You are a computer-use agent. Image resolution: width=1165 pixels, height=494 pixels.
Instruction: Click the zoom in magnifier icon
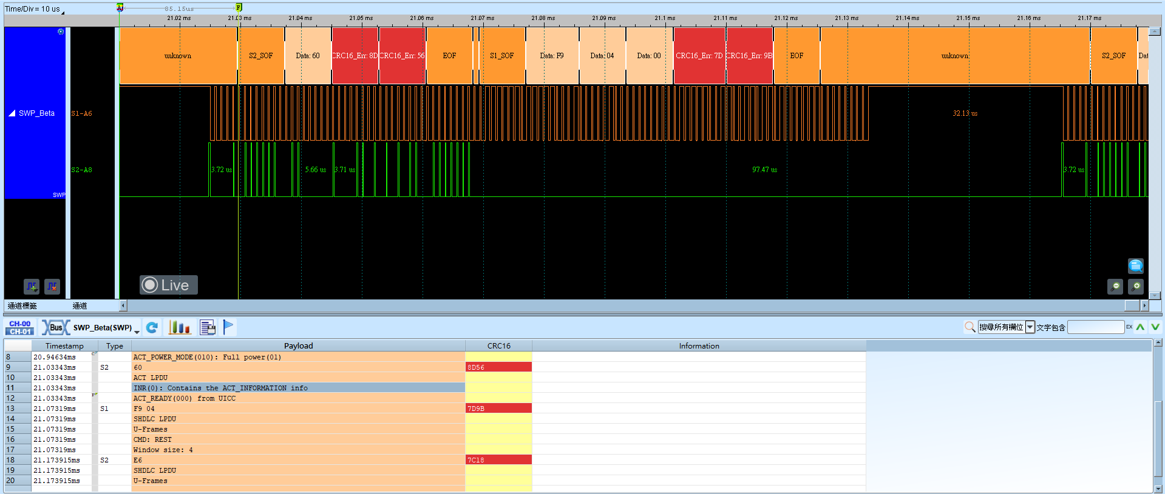pos(1136,287)
